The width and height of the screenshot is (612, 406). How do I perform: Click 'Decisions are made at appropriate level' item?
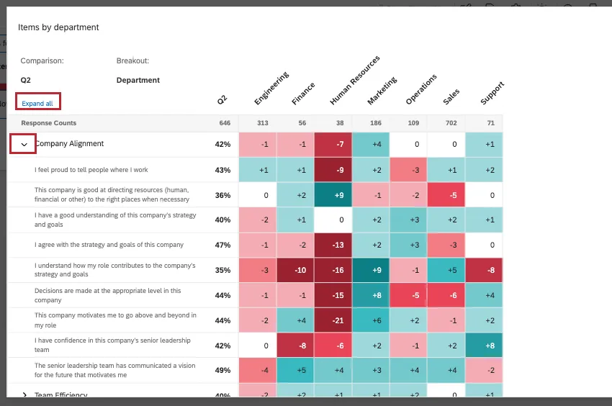tap(107, 295)
